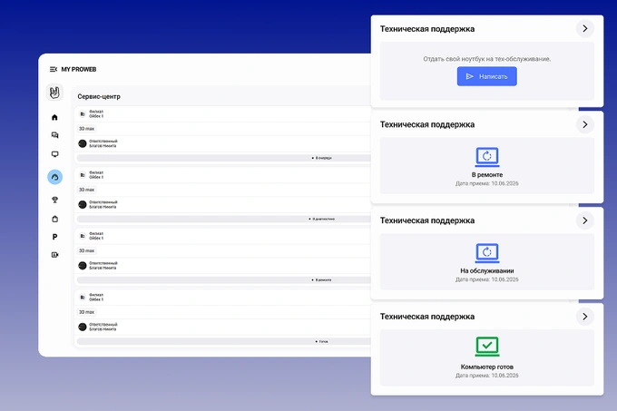
Task: Click the Техническая поддержка title of the В ремонте card
Action: tap(427, 124)
